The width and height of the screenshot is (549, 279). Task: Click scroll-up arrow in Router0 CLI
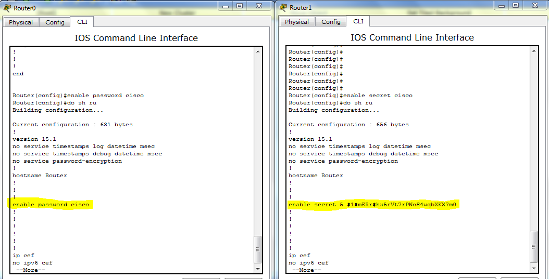258,51
